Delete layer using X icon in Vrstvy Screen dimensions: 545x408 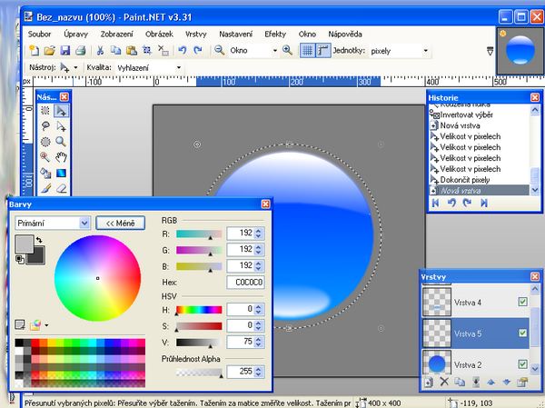[x=444, y=383]
